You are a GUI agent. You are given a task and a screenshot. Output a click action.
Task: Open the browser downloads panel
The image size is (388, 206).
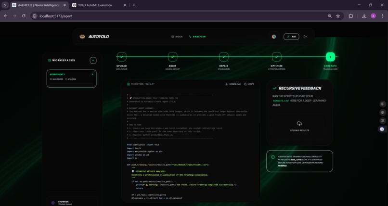364,16
